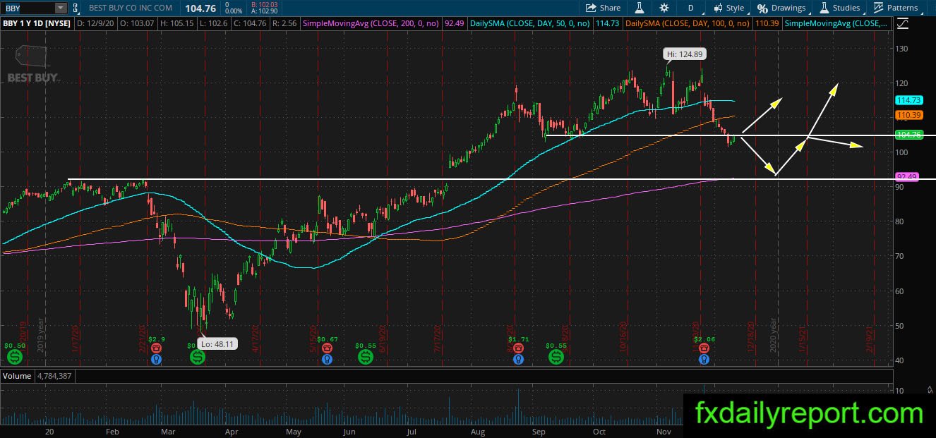Click the Hi: 124.89 price bubble
This screenshot has width=936, height=438.
[x=685, y=54]
